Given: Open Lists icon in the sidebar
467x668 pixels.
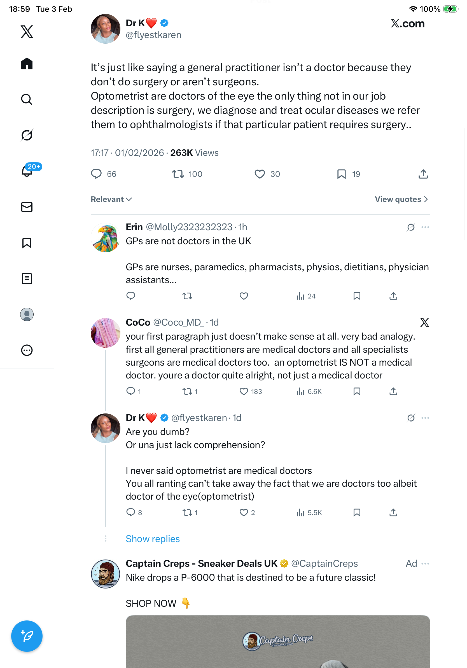Looking at the screenshot, I should (27, 278).
